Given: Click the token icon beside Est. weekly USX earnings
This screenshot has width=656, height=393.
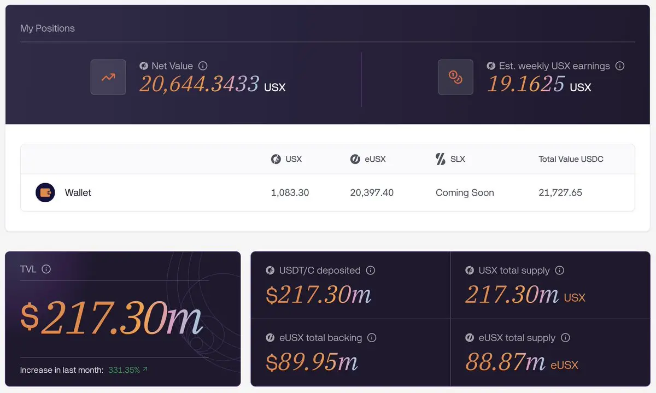Looking at the screenshot, I should click(491, 66).
